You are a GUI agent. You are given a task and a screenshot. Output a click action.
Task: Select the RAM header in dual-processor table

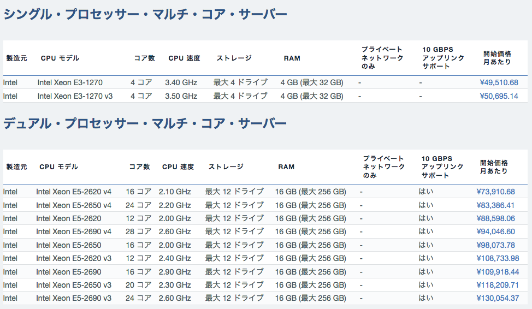click(286, 167)
